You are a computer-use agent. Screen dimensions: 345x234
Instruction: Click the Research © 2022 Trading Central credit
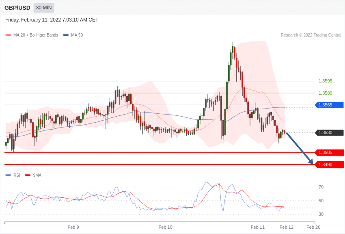click(x=311, y=35)
